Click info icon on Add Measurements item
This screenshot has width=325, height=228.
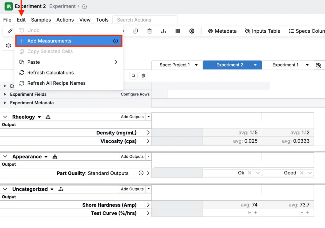click(x=116, y=41)
